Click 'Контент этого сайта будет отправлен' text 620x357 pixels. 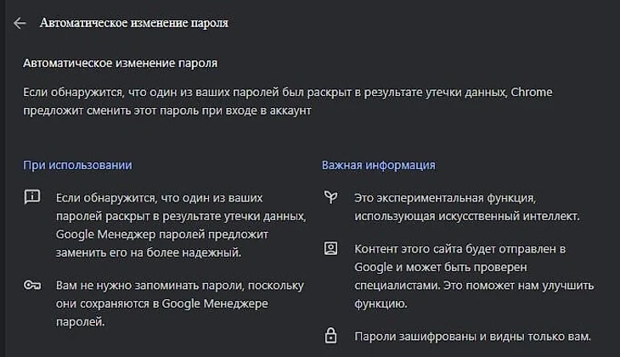(462, 249)
